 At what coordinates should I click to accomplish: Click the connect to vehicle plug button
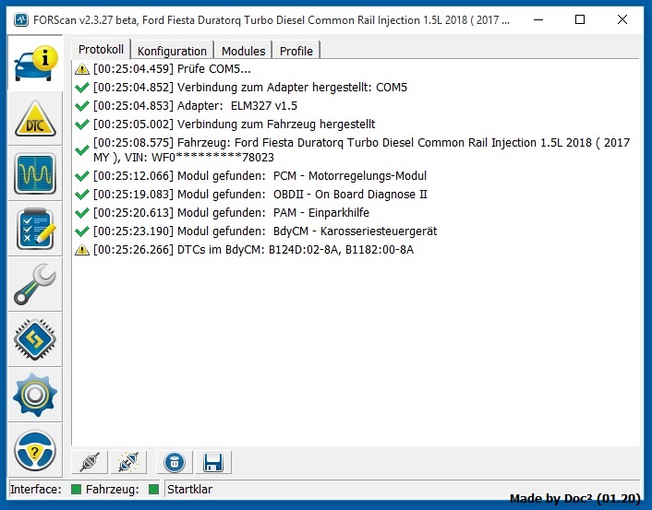tap(90, 462)
